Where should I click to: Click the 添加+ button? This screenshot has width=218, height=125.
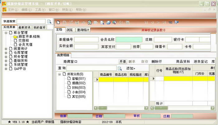click(x=131, y=68)
